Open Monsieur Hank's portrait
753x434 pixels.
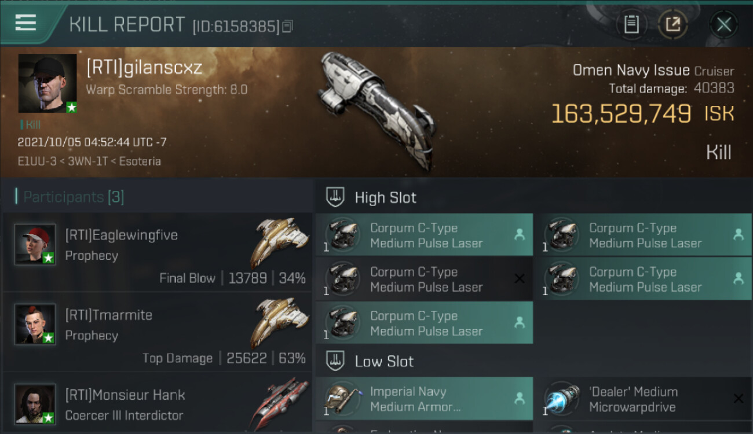coord(35,404)
